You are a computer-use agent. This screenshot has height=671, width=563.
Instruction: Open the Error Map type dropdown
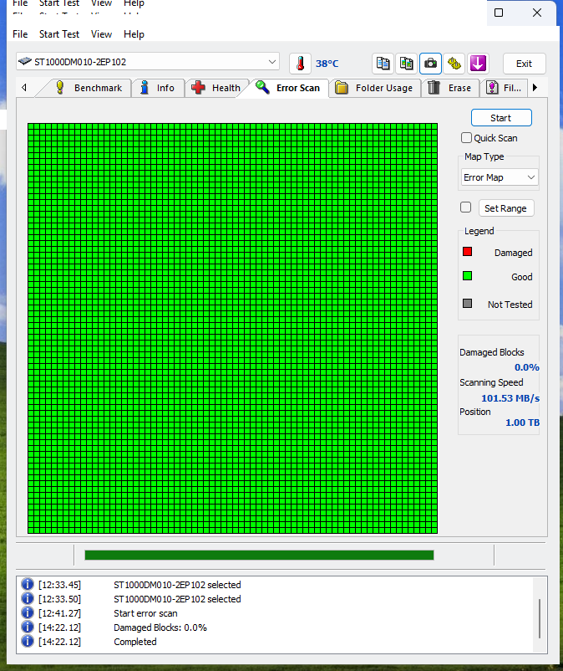pos(500,177)
